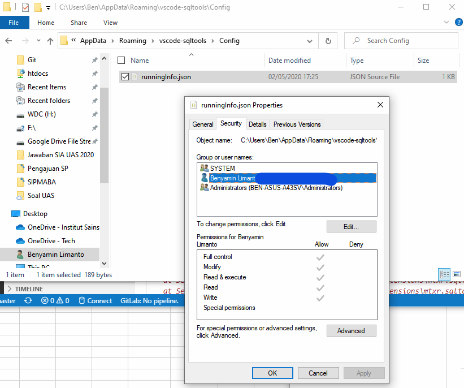The image size is (464, 388).
Task: Click the synchronize changes icon in VS Code
Action: 27,300
